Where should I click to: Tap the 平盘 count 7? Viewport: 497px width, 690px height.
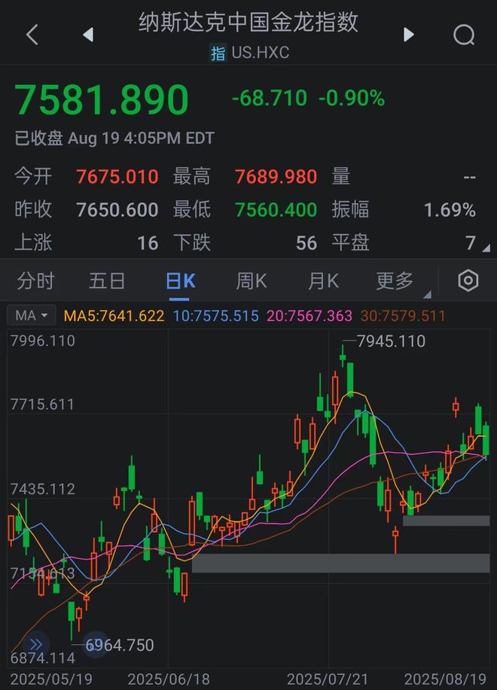(470, 243)
